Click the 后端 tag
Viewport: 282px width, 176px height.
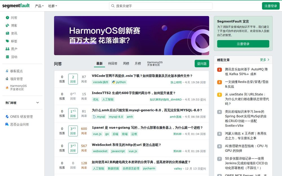tap(115, 134)
